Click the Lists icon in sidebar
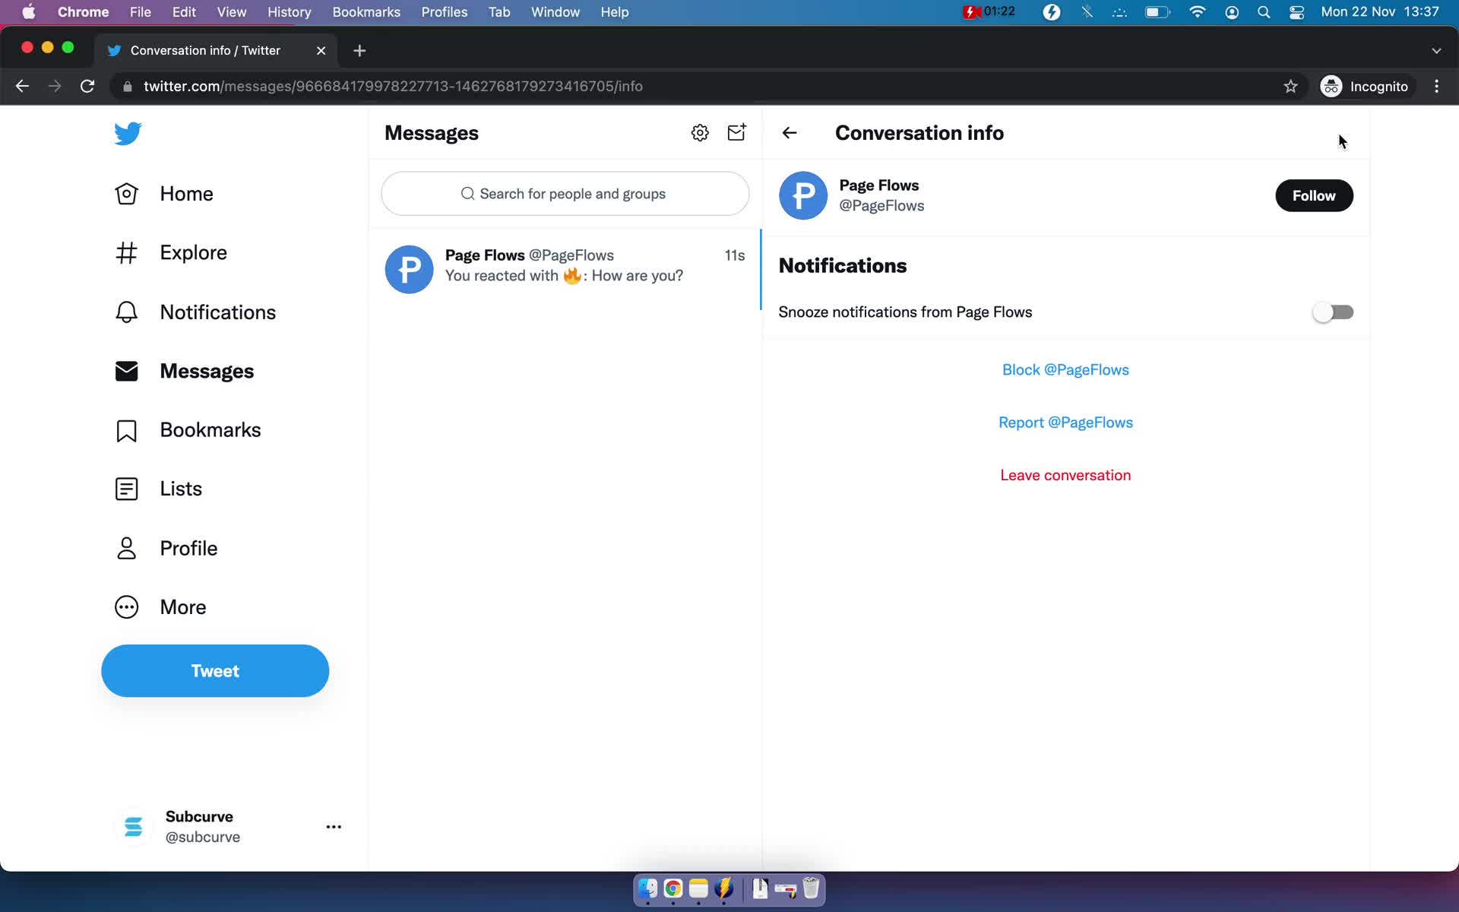The image size is (1459, 912). 126,489
